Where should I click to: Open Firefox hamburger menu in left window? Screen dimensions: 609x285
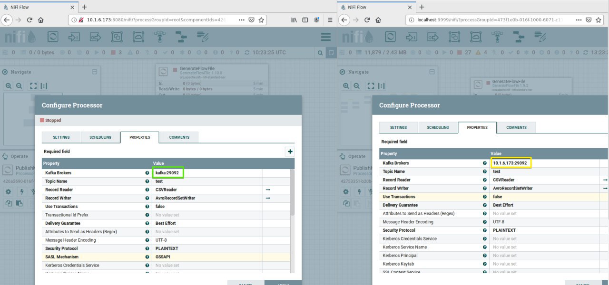[330, 20]
